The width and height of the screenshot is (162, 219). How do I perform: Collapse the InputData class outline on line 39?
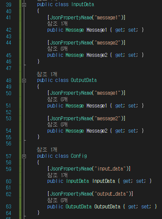24,5
